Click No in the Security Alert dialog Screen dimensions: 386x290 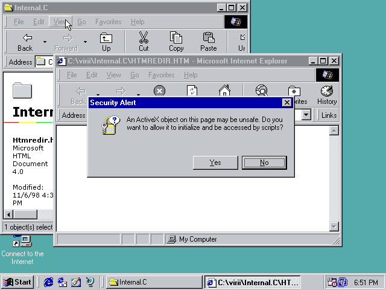pyautogui.click(x=264, y=163)
